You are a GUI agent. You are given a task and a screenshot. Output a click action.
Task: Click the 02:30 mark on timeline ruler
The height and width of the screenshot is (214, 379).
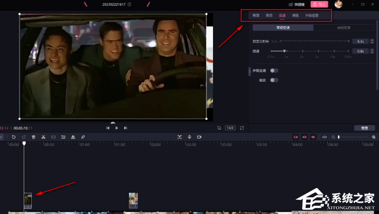point(191,145)
